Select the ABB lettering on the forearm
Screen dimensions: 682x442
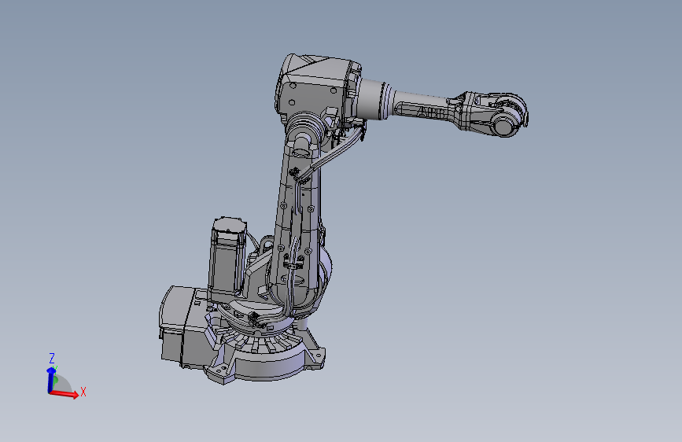(x=431, y=112)
